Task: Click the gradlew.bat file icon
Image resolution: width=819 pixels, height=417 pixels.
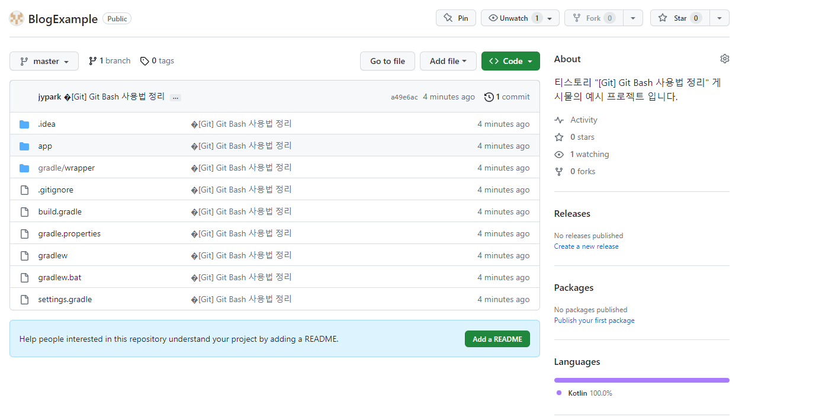Action: coord(24,278)
